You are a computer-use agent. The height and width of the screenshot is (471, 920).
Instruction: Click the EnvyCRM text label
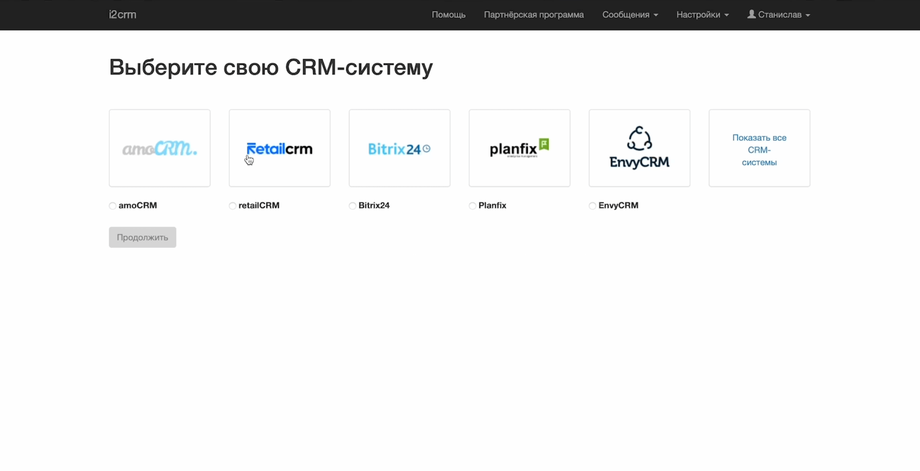coord(618,205)
